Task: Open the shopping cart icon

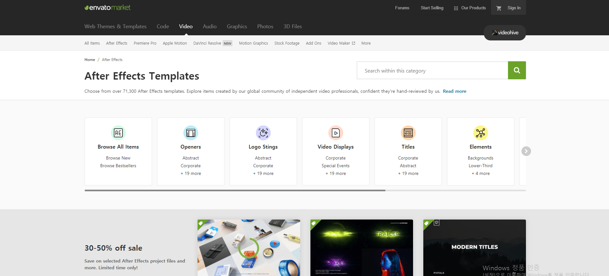Action: coord(499,8)
